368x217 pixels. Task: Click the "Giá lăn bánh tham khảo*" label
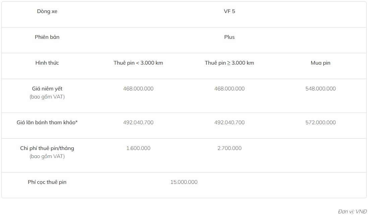tap(47, 123)
